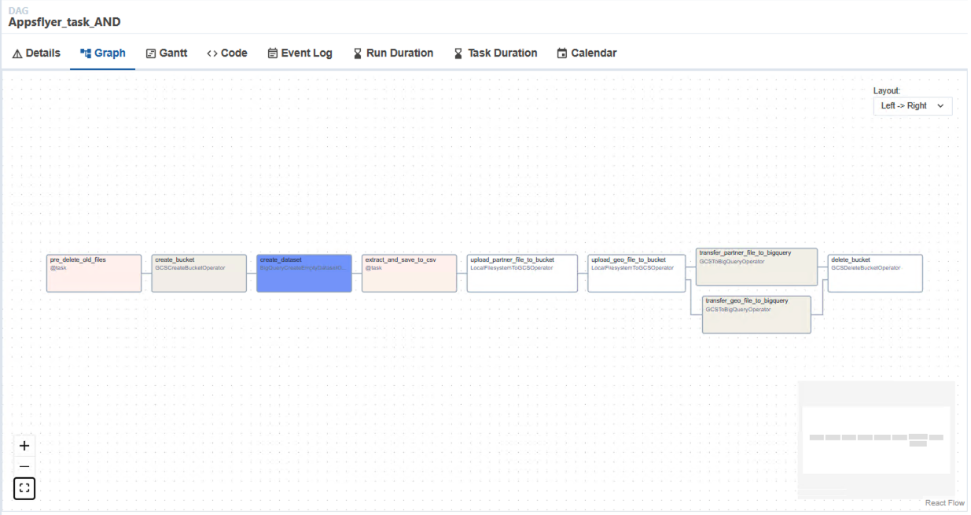Click the React Flow attribution link

coord(944,502)
